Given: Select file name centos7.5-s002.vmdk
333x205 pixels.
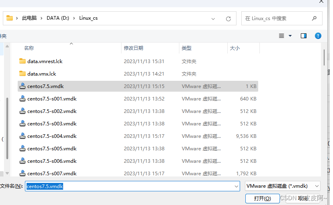Looking at the screenshot, I should [x=52, y=111].
